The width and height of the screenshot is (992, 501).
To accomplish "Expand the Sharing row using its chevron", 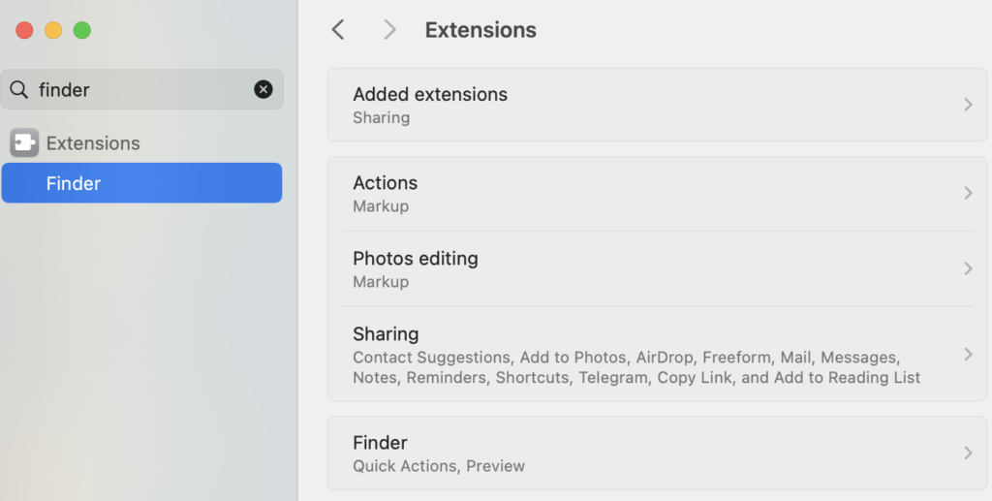I will [967, 355].
